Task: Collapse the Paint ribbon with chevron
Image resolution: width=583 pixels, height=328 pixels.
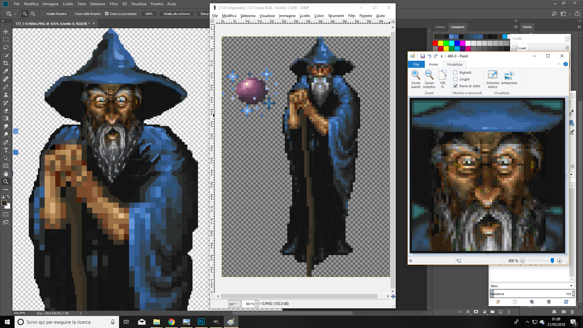Action: pos(559,64)
